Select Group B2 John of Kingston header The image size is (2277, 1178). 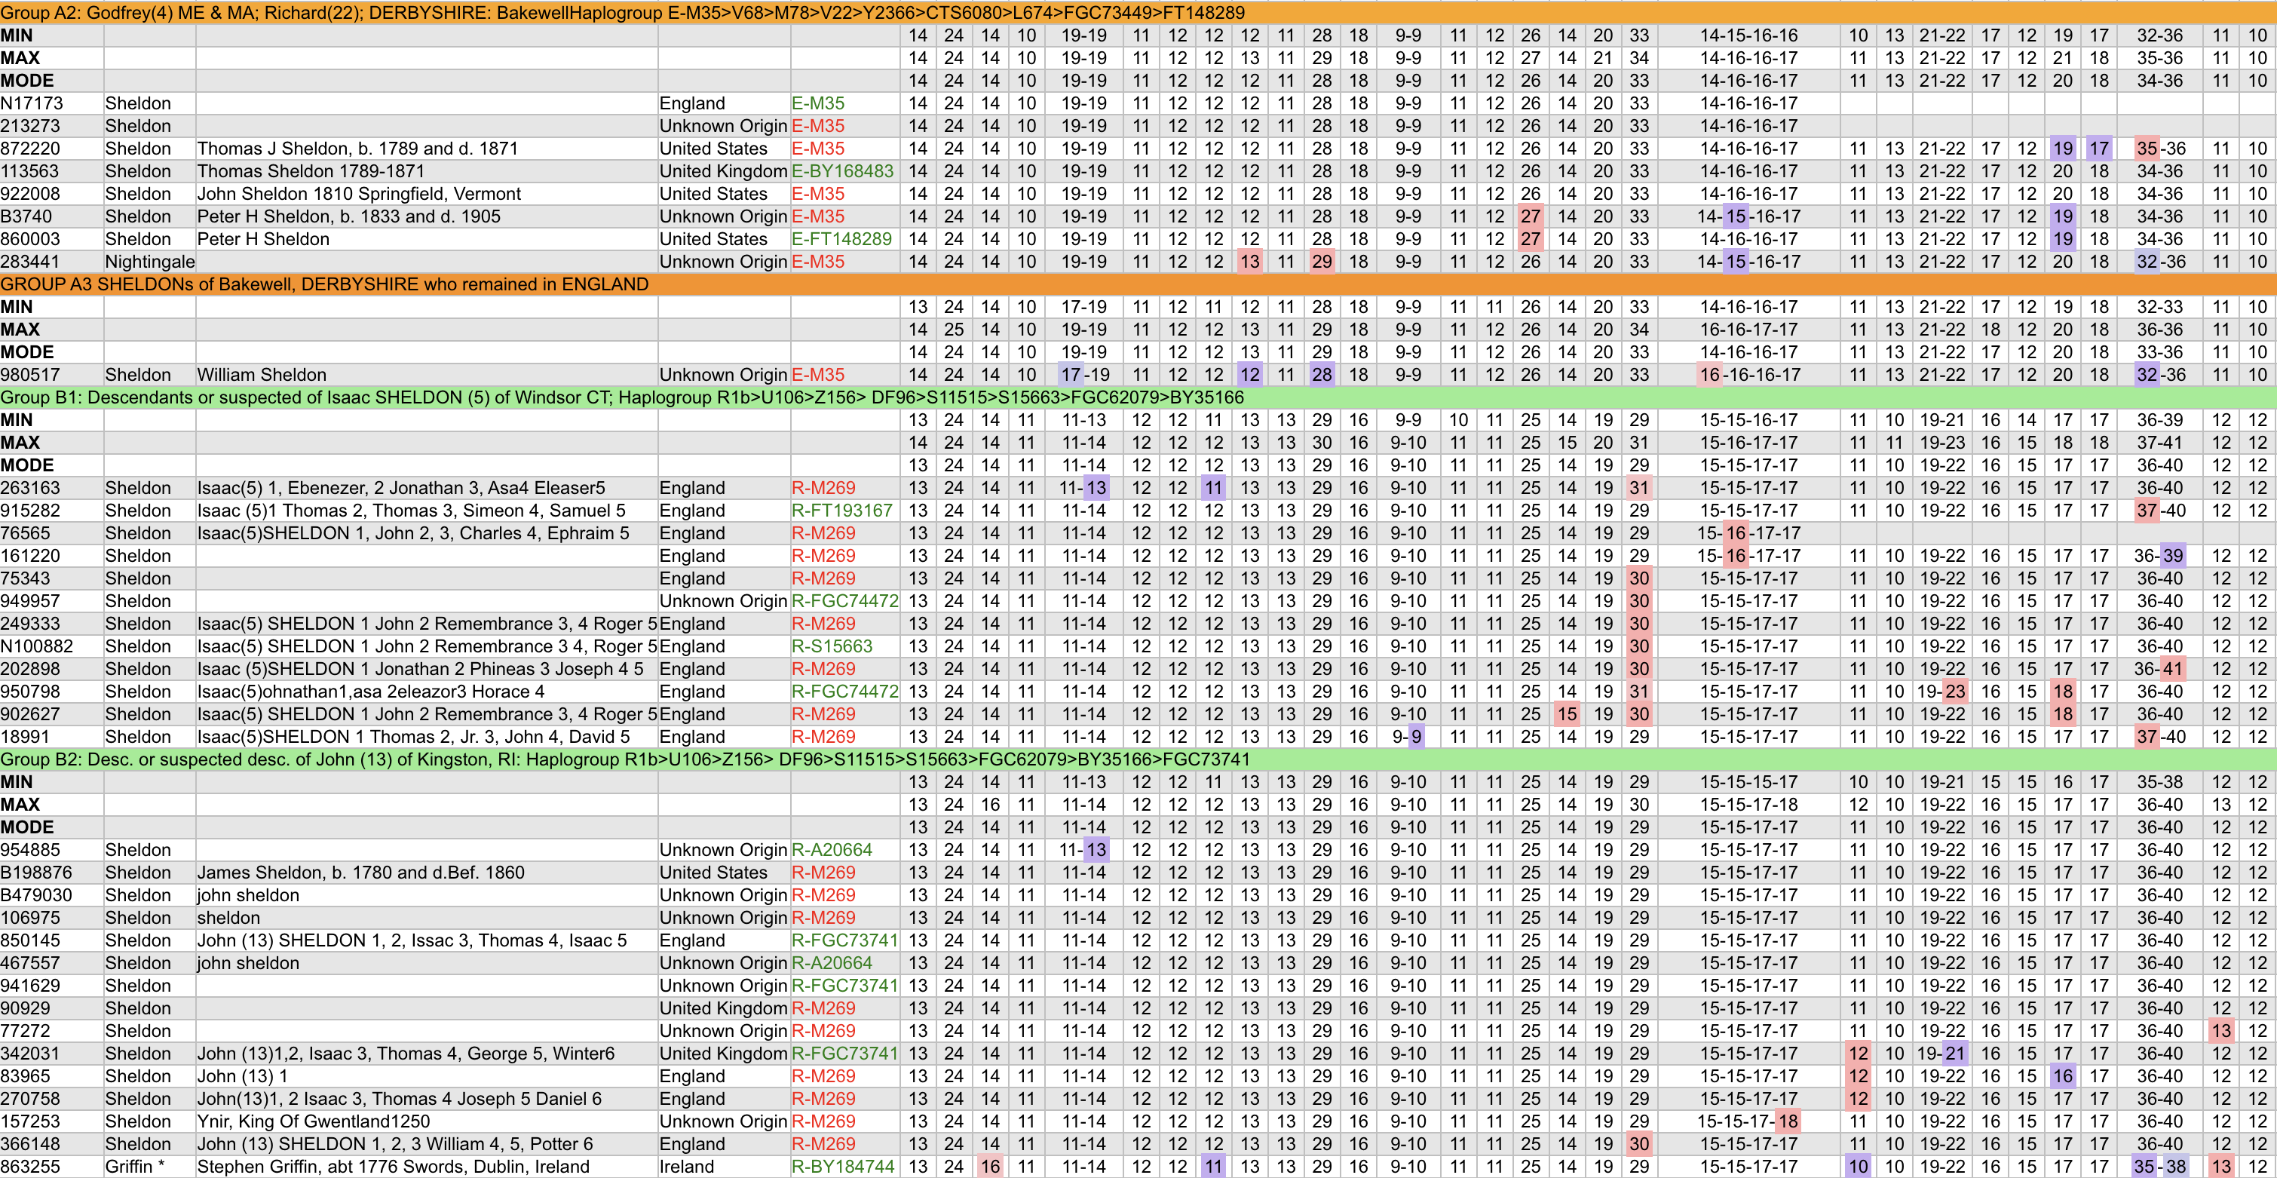(x=625, y=759)
